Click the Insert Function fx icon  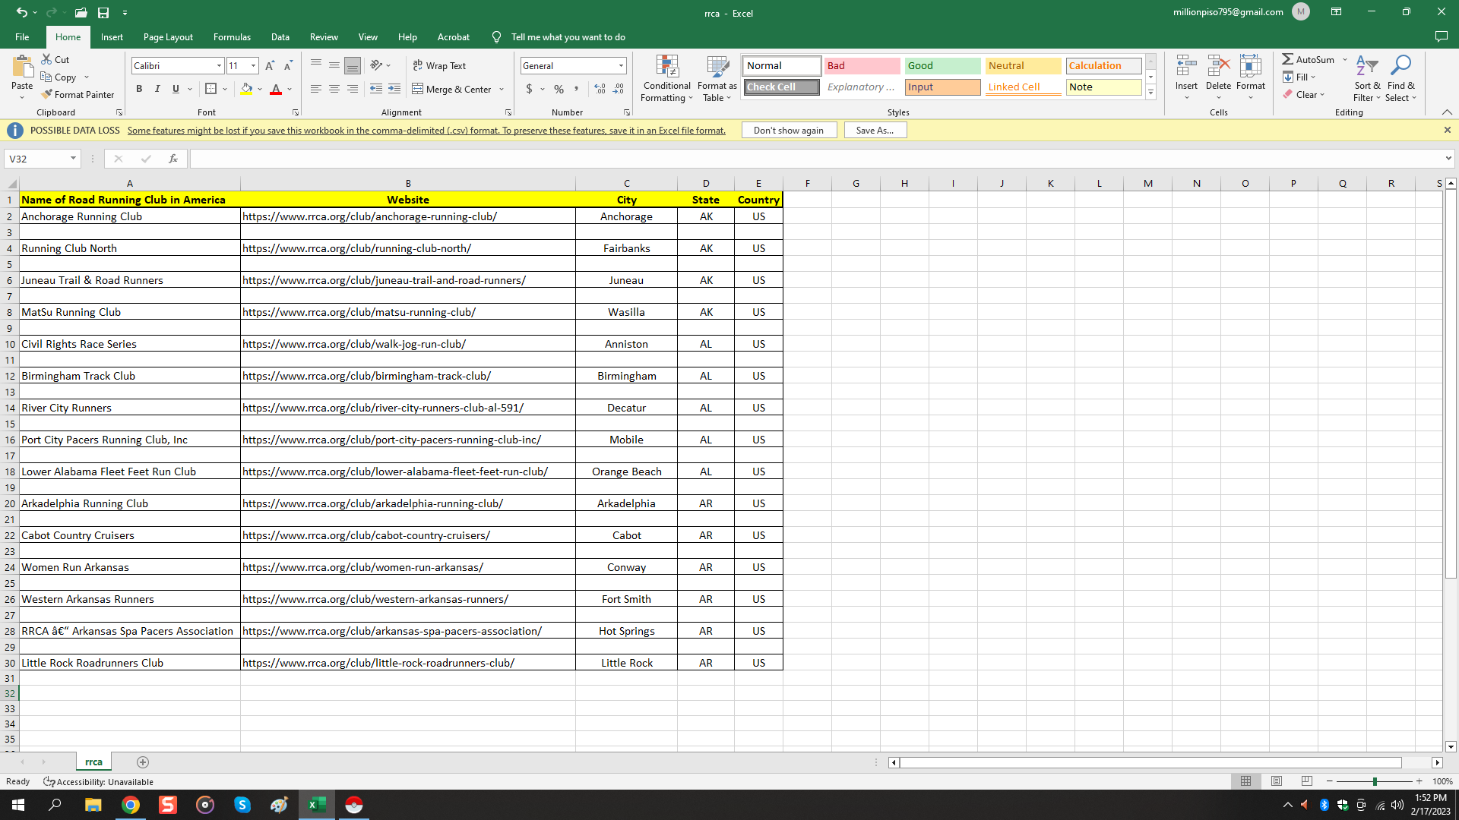point(173,159)
